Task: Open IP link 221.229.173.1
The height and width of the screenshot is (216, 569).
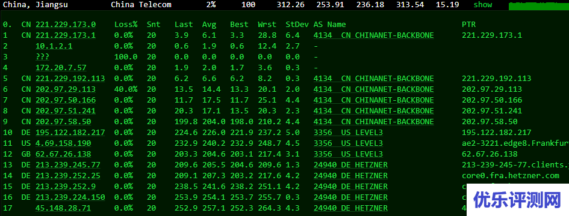Action: pyautogui.click(x=66, y=35)
